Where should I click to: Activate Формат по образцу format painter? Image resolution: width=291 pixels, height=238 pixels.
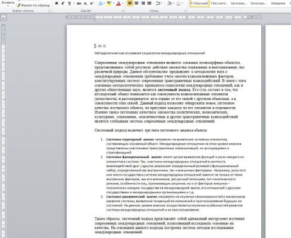coord(33,5)
